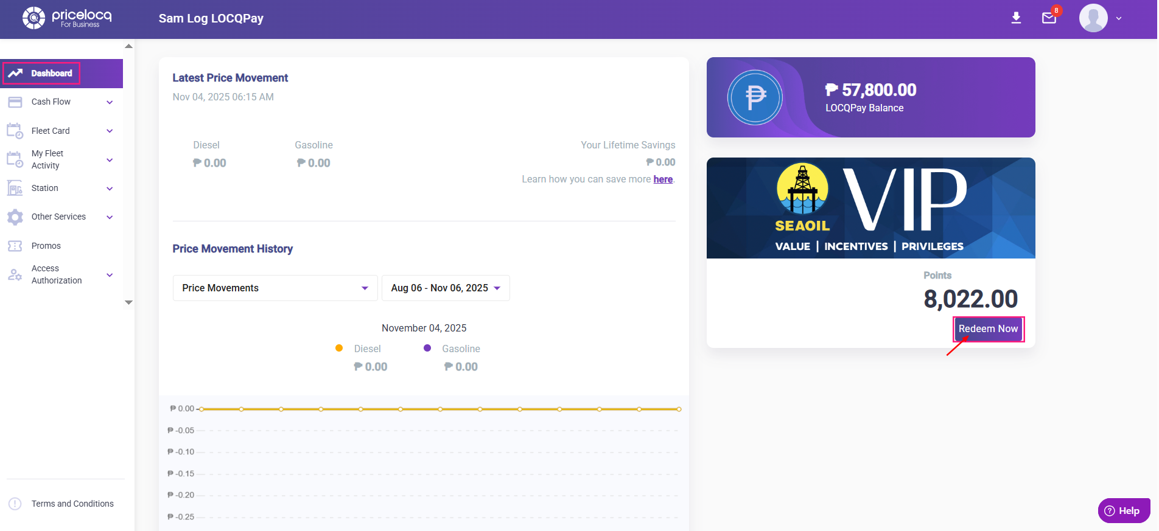Click the 'here' savings link
The image size is (1159, 531).
point(663,179)
